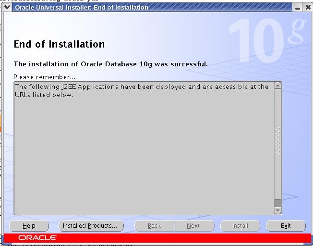Click the Exit button
Screen dimensions: 313x246
(286, 226)
